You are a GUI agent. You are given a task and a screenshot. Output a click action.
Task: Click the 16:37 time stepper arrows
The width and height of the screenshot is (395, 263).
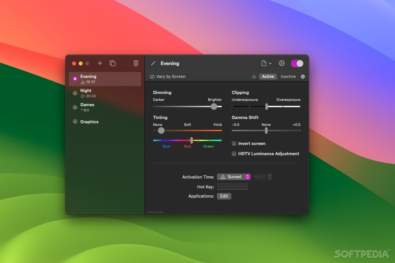click(x=269, y=177)
